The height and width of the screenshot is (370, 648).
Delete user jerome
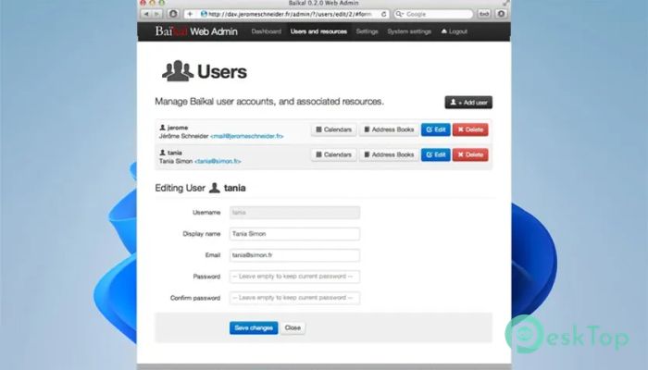pos(470,129)
